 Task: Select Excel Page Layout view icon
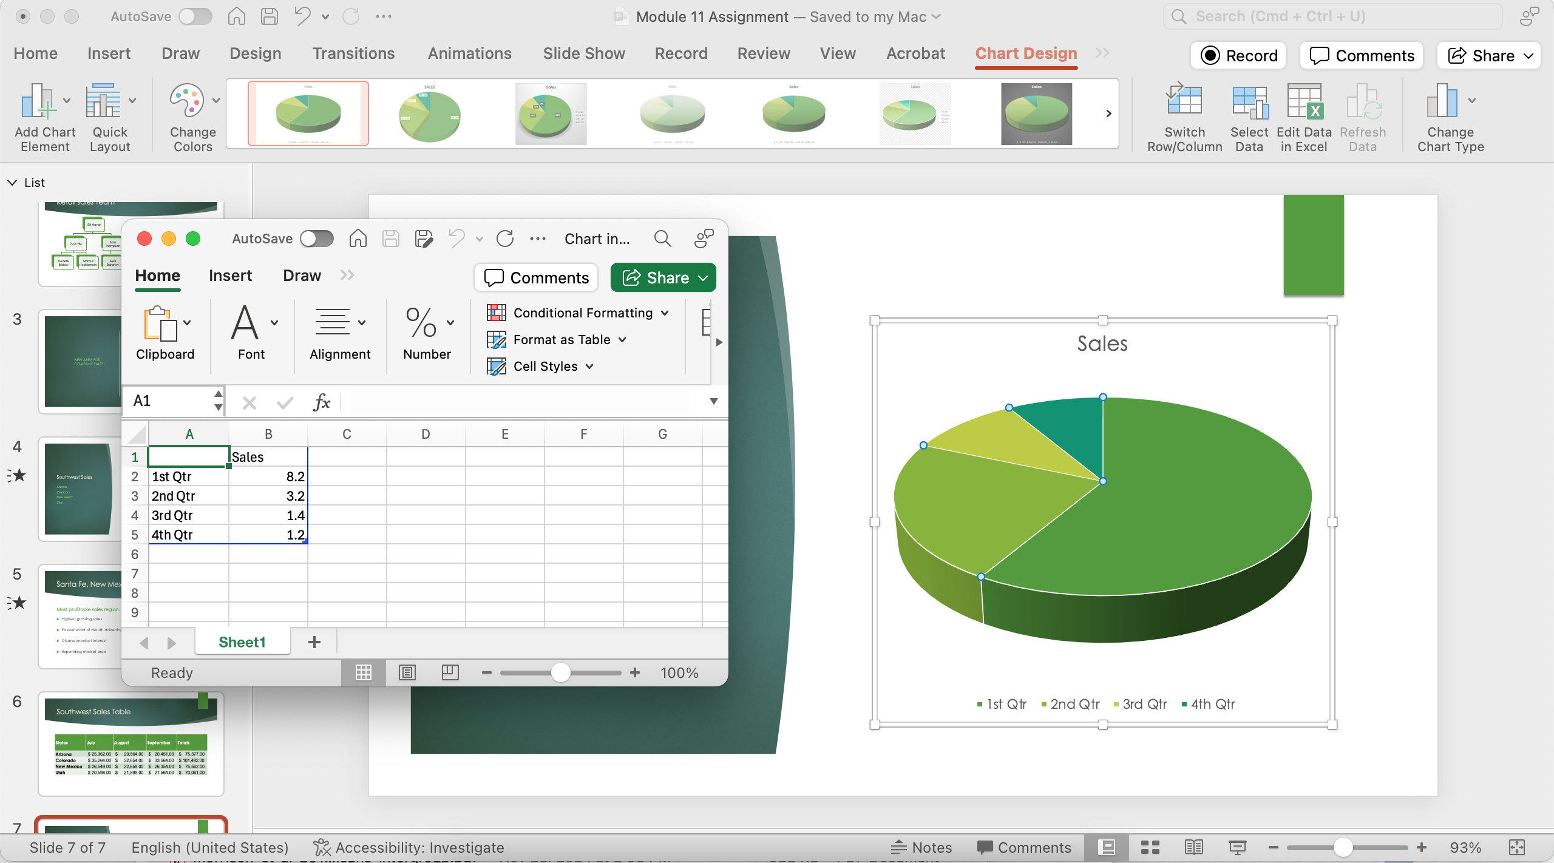(x=407, y=672)
